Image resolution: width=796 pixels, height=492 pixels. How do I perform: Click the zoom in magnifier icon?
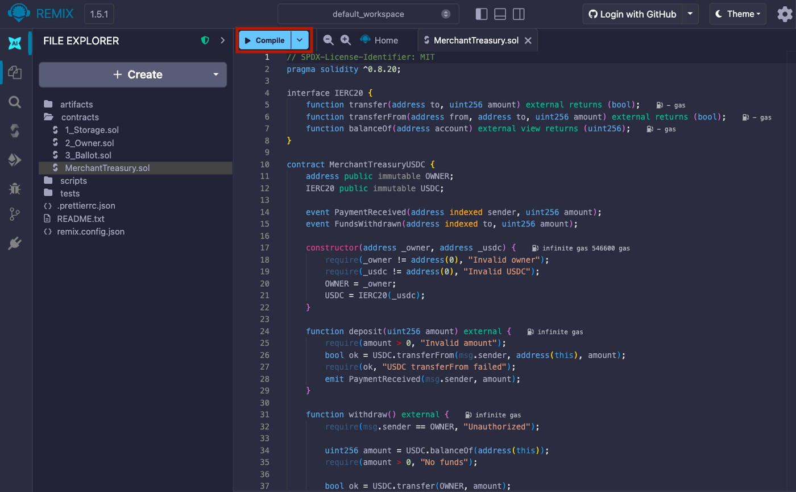tap(346, 40)
